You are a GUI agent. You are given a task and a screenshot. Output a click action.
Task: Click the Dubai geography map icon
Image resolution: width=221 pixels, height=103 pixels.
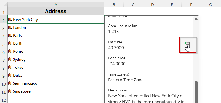[x=10, y=75]
